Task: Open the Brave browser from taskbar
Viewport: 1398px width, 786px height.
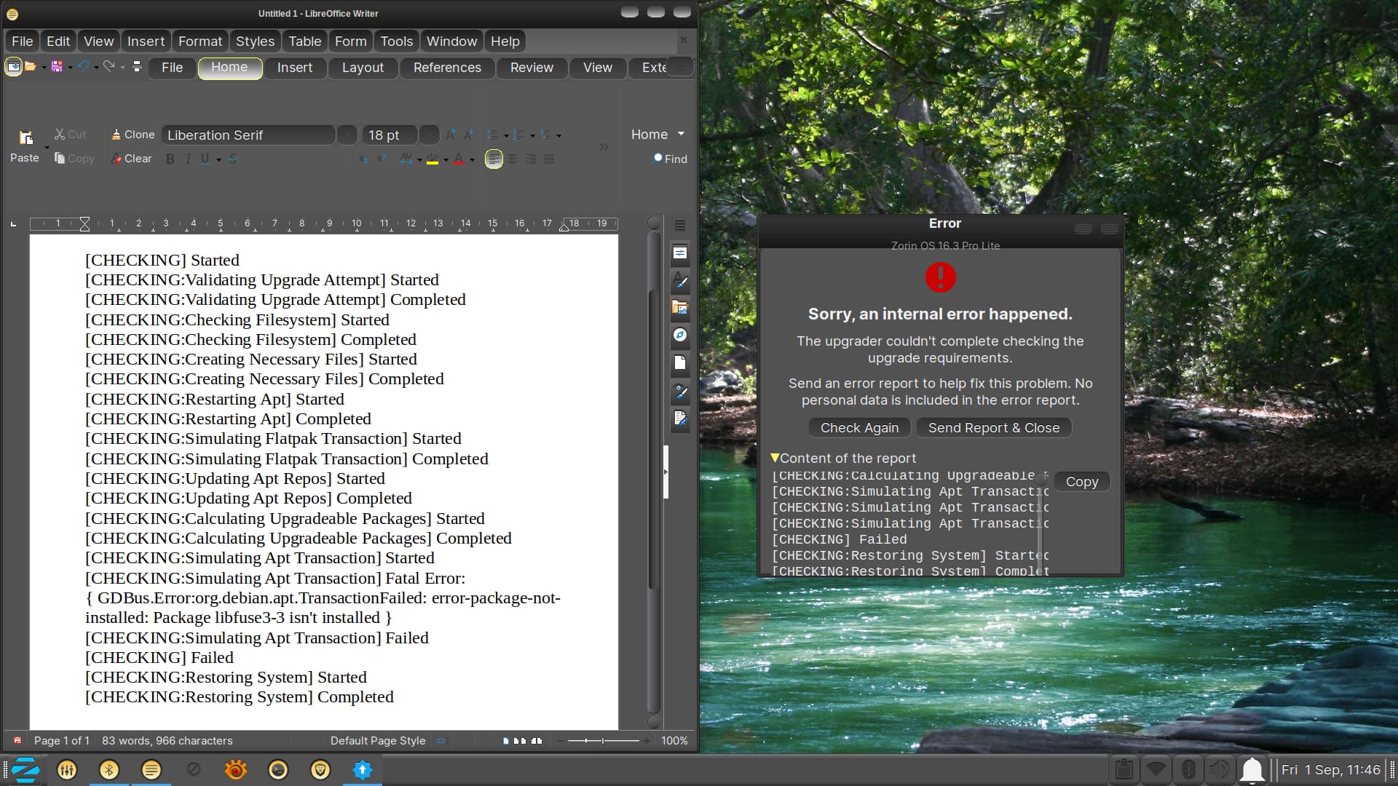Action: [320, 770]
